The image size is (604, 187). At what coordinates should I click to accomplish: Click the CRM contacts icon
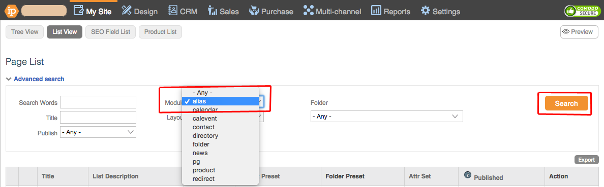173,10
